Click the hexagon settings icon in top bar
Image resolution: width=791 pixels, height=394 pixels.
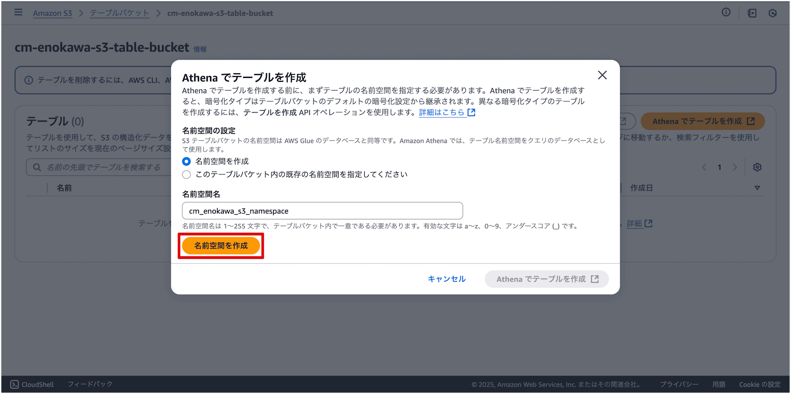(773, 13)
